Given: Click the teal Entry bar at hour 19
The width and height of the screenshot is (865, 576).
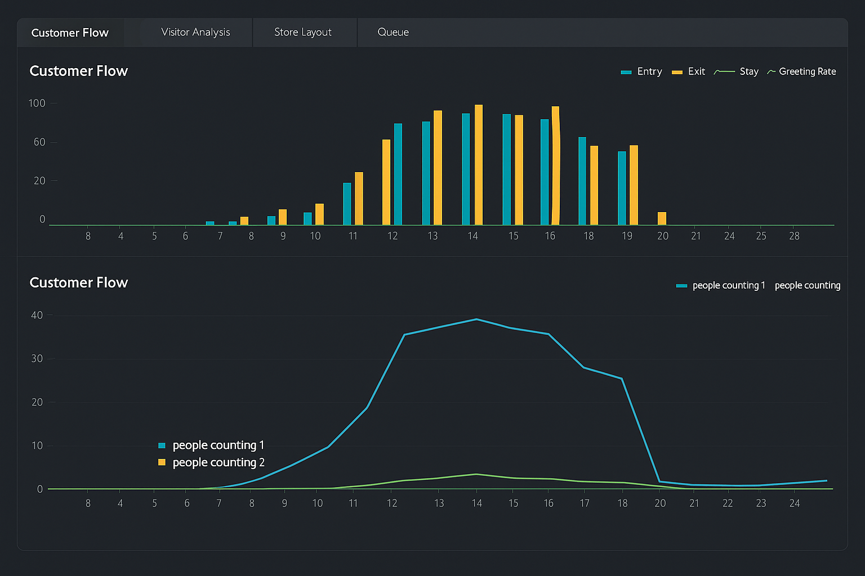Looking at the screenshot, I should pos(622,188).
